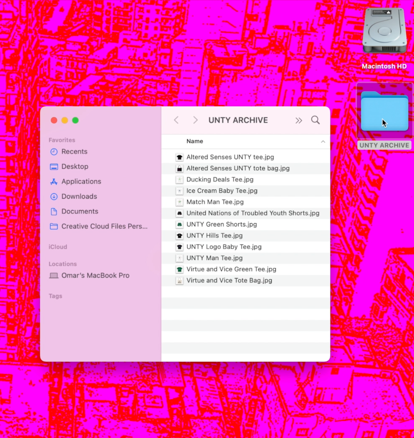
Task: Toggle sort order arrow in Name column
Action: tap(323, 141)
